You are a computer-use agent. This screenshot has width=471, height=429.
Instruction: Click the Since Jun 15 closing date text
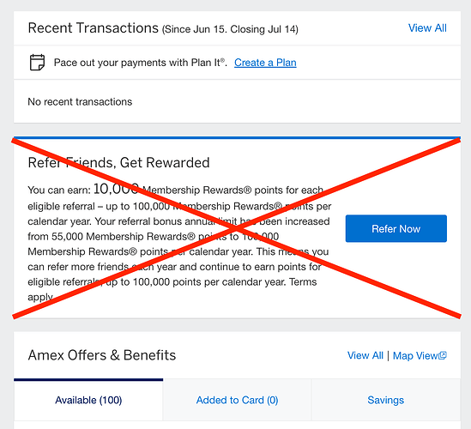pos(230,29)
